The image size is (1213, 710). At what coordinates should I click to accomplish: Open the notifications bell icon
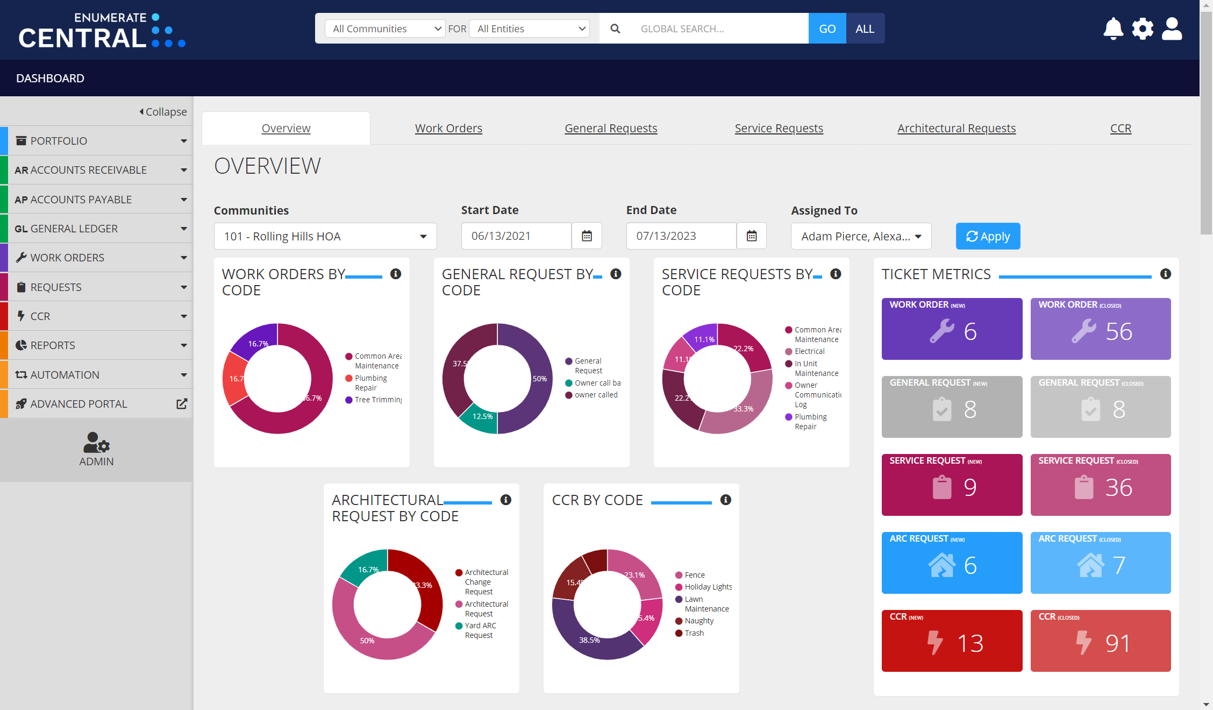coord(1113,29)
